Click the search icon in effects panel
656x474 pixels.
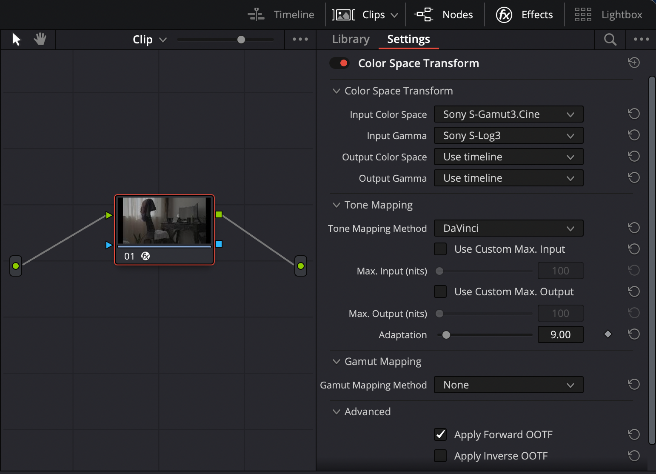coord(610,40)
